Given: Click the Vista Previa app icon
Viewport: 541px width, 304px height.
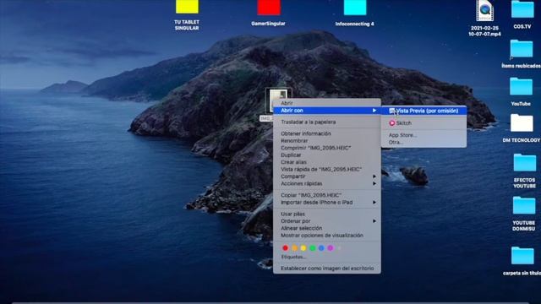Looking at the screenshot, I should click(391, 111).
